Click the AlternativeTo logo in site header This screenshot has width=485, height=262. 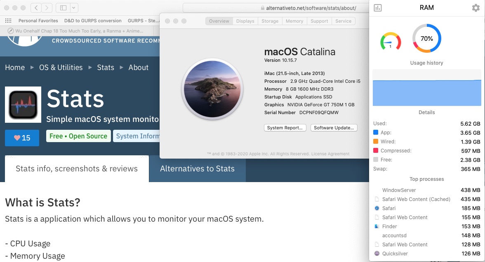pyautogui.click(x=24, y=41)
